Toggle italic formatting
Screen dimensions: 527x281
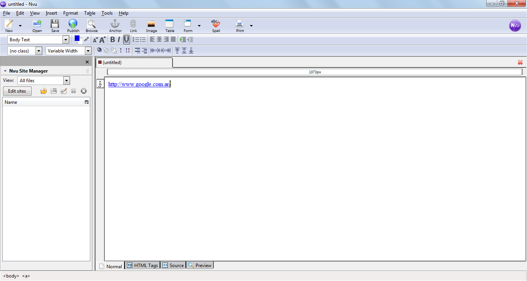tap(119, 39)
